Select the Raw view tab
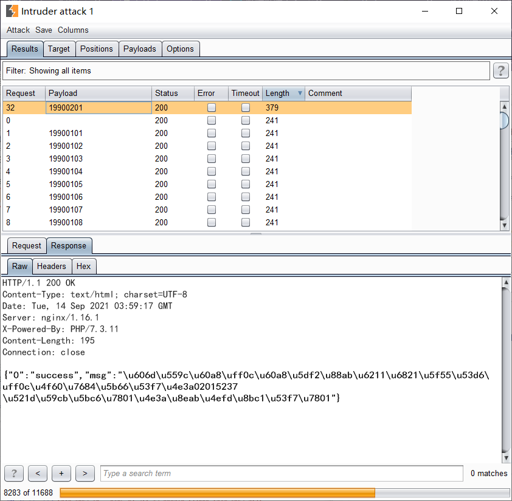The width and height of the screenshot is (512, 501). pos(19,267)
